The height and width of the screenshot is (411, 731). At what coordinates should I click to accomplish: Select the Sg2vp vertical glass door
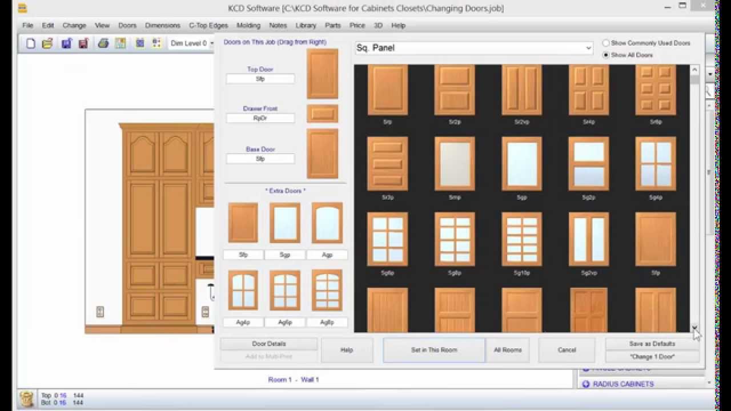[x=589, y=239]
